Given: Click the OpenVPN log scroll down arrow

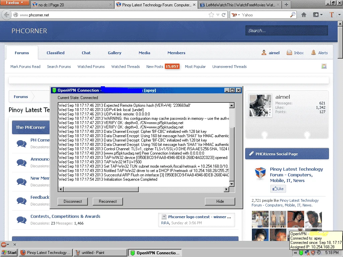Looking at the screenshot, I should tap(232, 184).
